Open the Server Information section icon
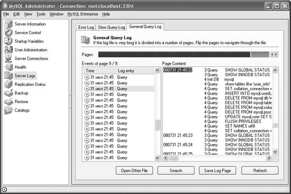The image size is (291, 194). [9, 24]
